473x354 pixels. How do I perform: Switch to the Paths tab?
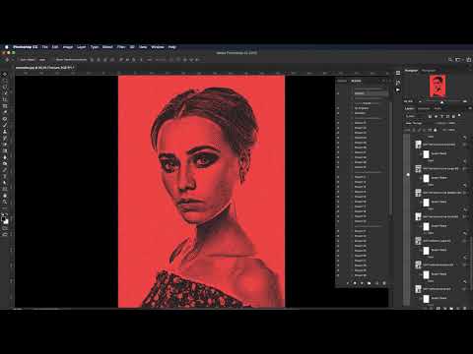(439, 108)
